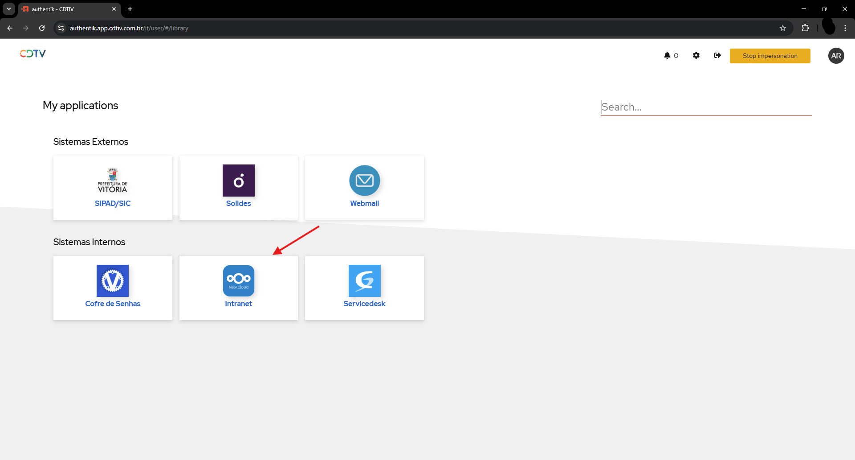Open site information via the tune icon
The image size is (855, 460).
point(61,28)
